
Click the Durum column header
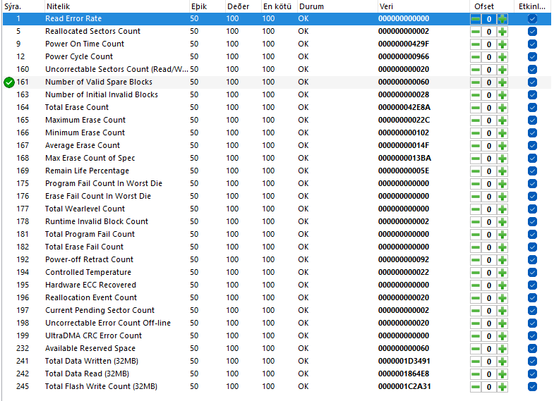coord(337,6)
